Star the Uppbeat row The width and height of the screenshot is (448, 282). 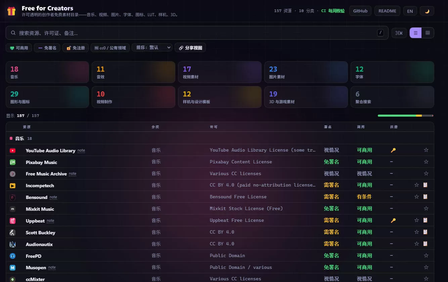(x=416, y=220)
